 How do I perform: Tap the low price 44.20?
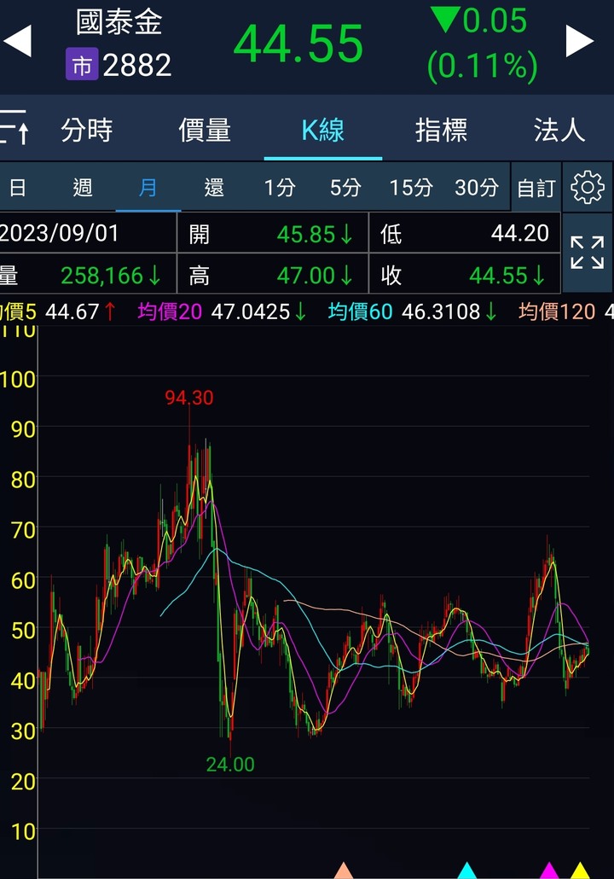(520, 233)
